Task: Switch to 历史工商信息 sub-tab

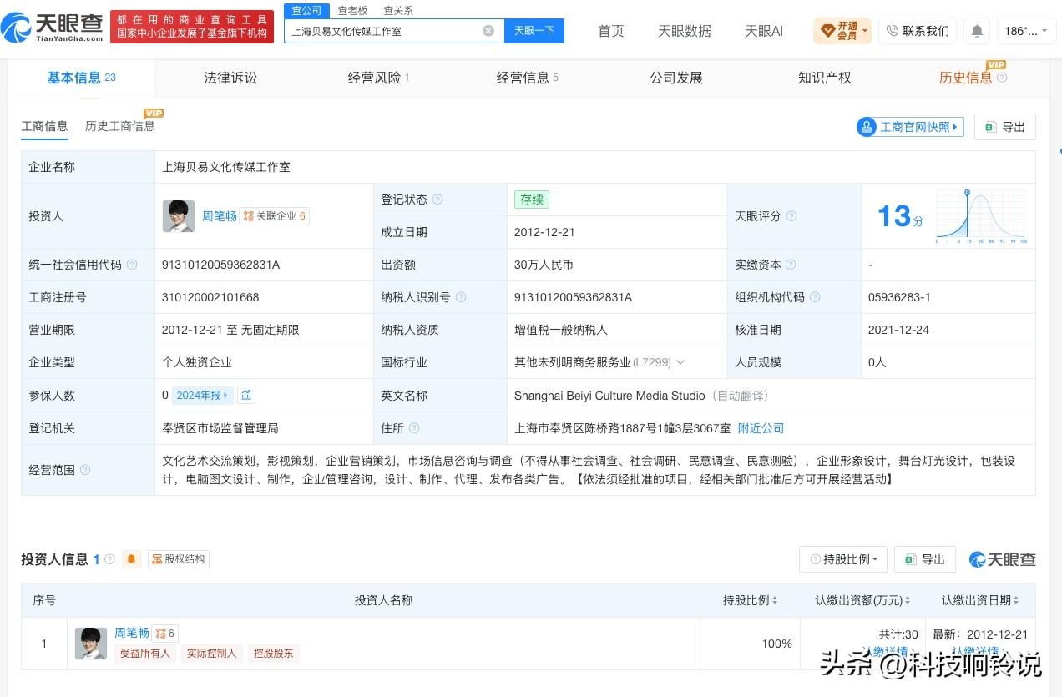Action: (120, 126)
